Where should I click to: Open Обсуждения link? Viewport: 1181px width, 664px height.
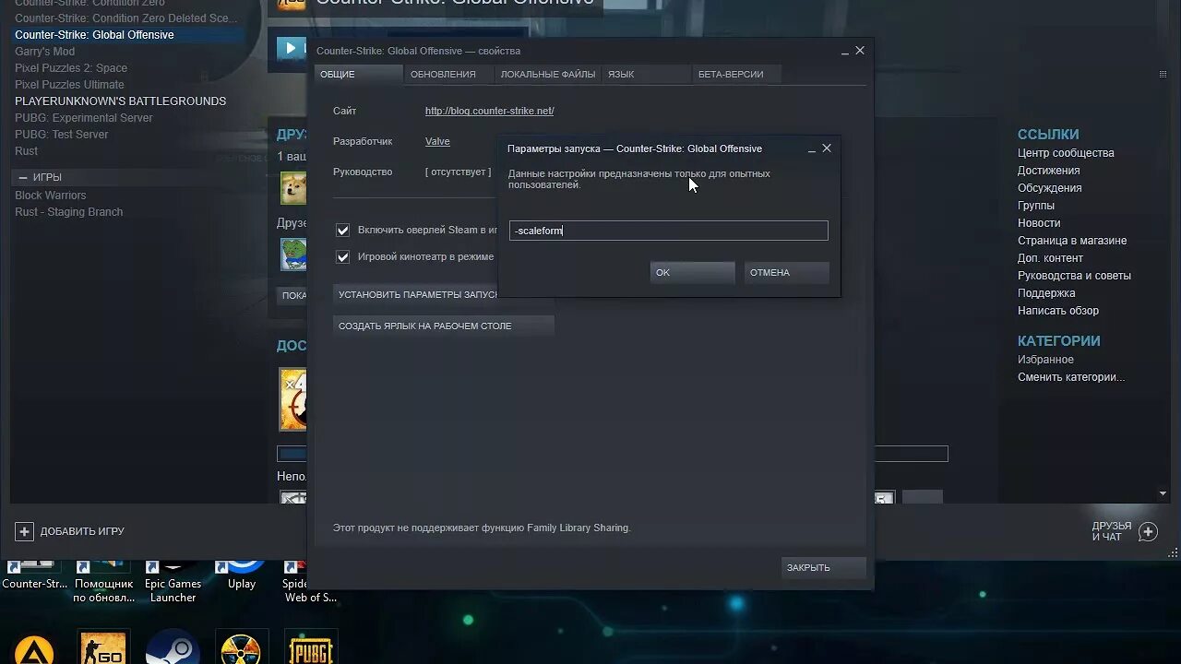pos(1050,188)
